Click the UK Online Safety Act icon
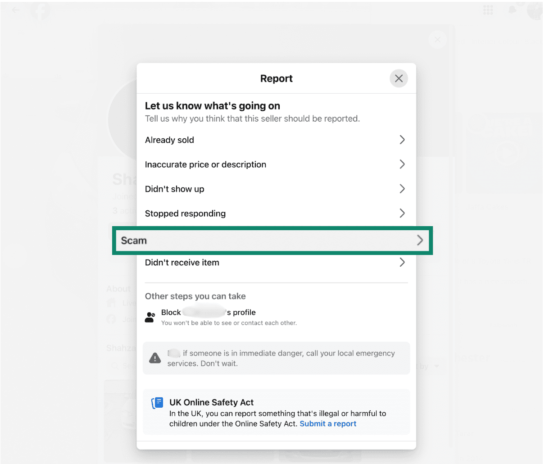 click(157, 403)
